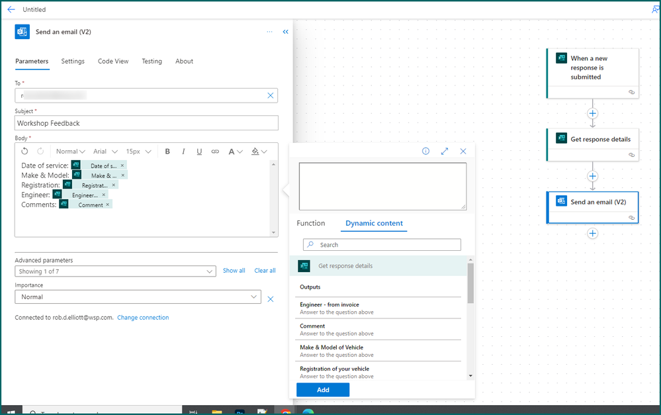Viewport: 661px width, 415px height.
Task: Remove the Make & Model token
Action: click(x=122, y=175)
